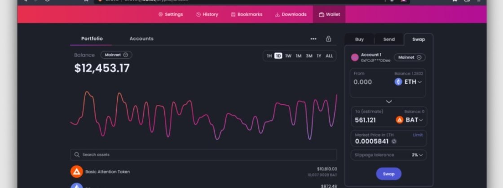This screenshot has height=188, width=503.
Task: Click the Basic Attention Token asset icon
Action: coord(77,171)
